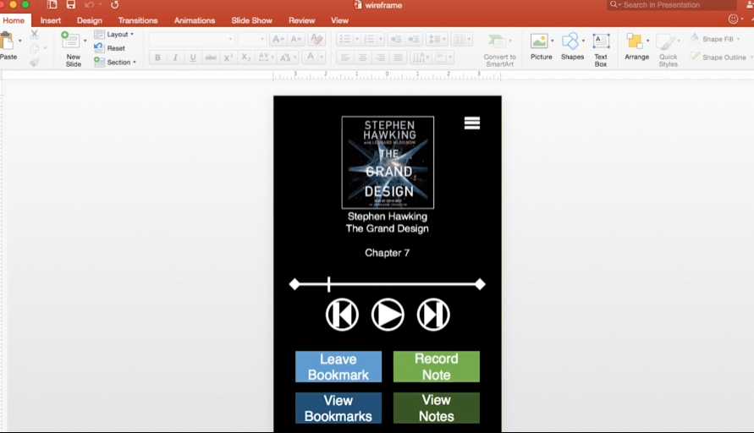Toggle bold formatting
Screen dimensions: 754x433
click(157, 58)
